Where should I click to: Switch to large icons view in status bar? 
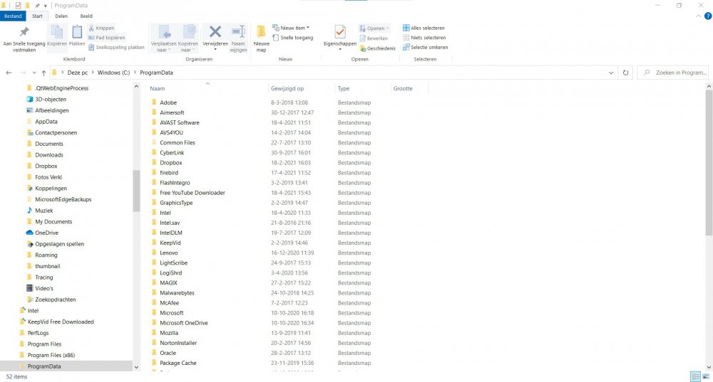tap(705, 376)
